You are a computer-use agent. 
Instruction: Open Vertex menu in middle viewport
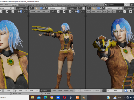coord(33,11)
